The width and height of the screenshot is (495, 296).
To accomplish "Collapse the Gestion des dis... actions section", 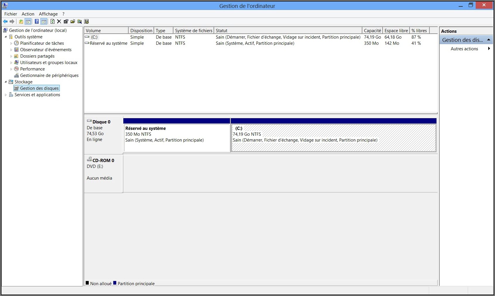I will click(x=488, y=40).
